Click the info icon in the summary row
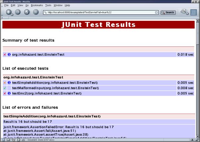 (x=9, y=54)
